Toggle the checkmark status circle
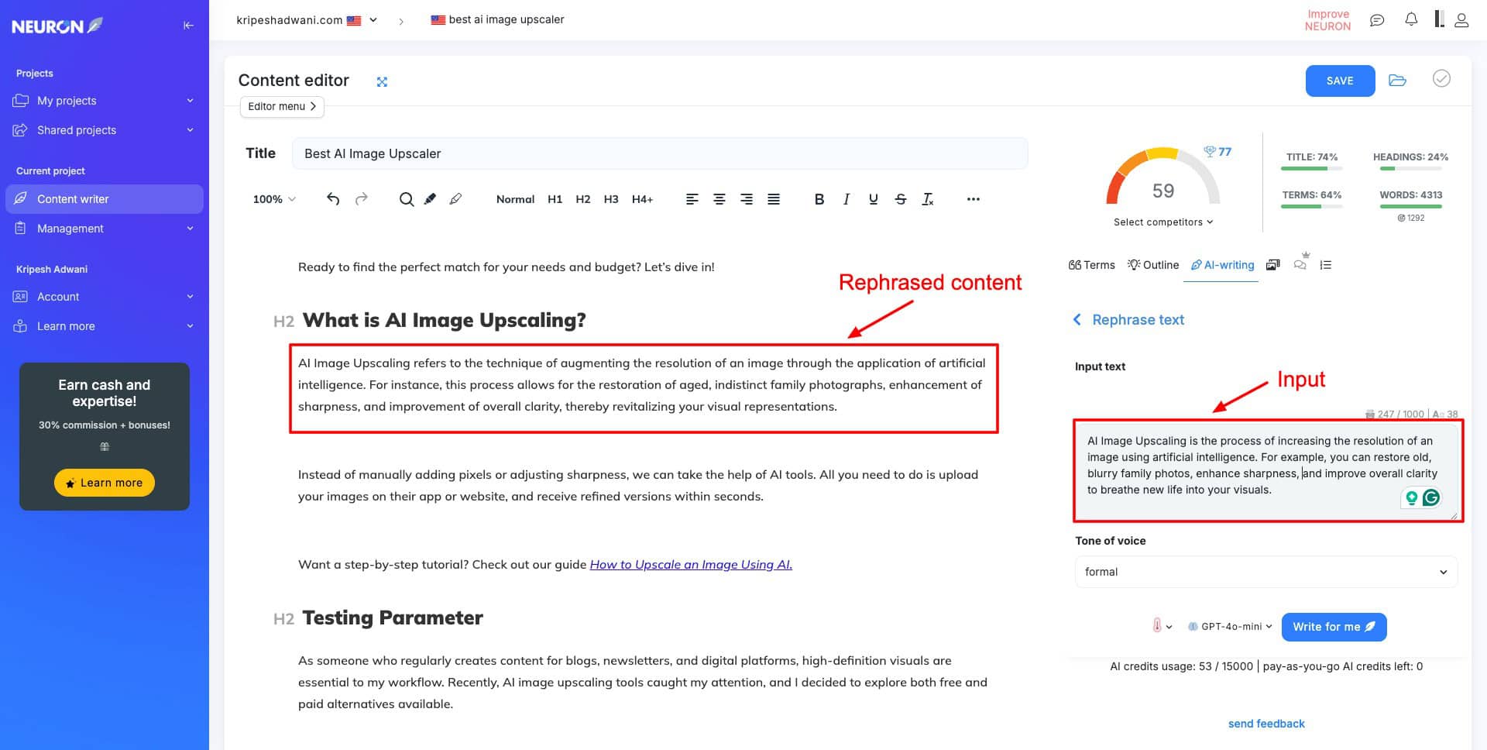 coord(1441,79)
